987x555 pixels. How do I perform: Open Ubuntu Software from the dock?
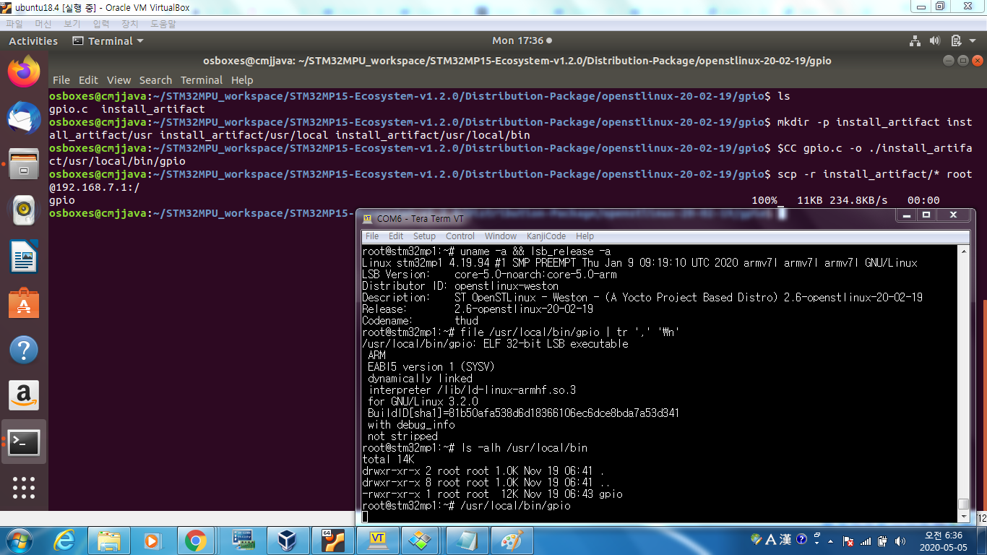point(24,304)
